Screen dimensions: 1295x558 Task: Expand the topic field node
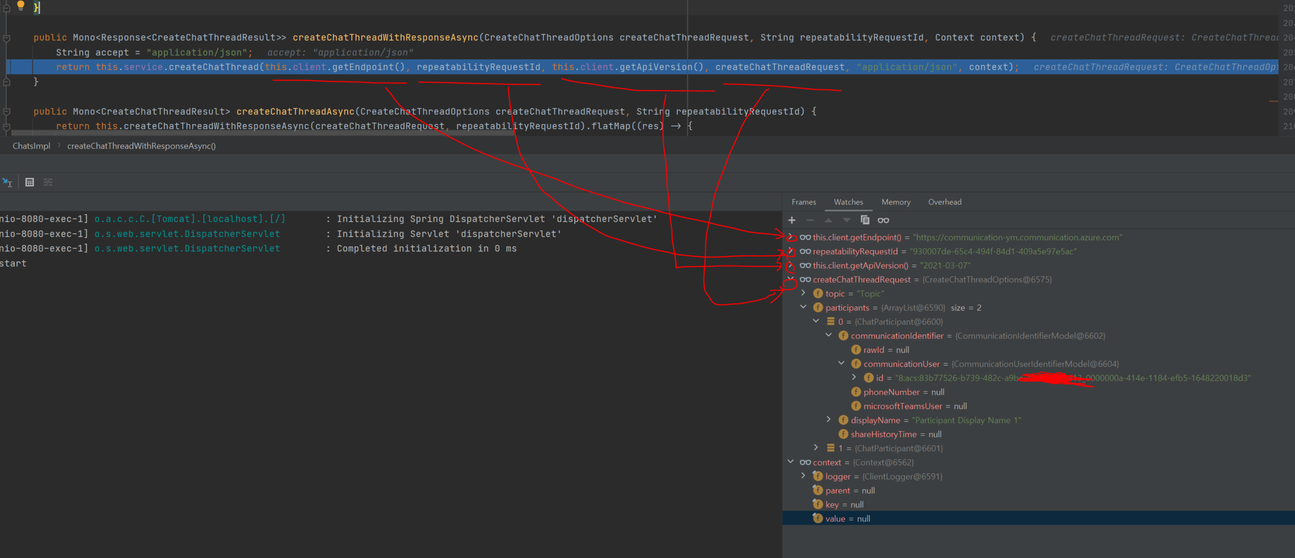(803, 293)
